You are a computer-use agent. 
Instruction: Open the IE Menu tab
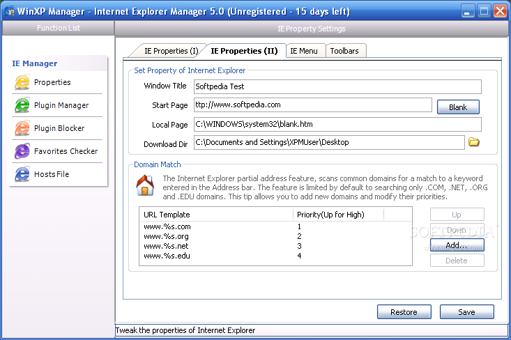[304, 51]
